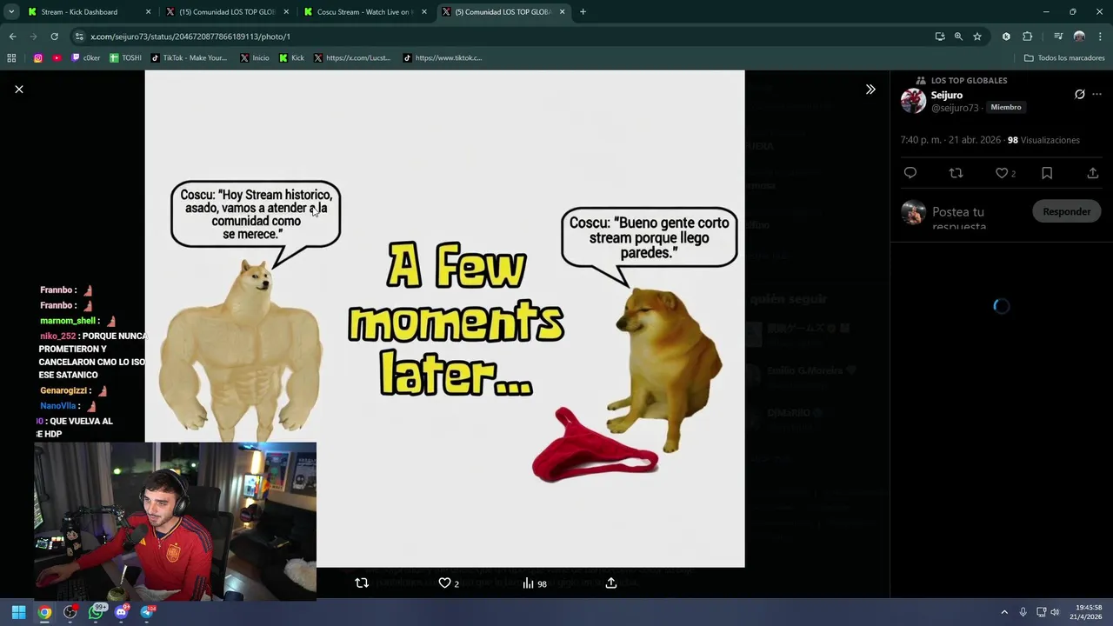Click the Grok explain-post icon
This screenshot has width=1113, height=626.
pyautogui.click(x=1080, y=95)
